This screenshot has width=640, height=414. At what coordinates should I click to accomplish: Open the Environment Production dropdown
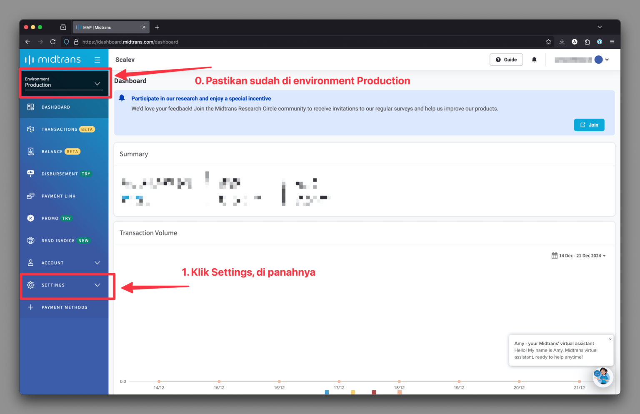click(x=62, y=82)
